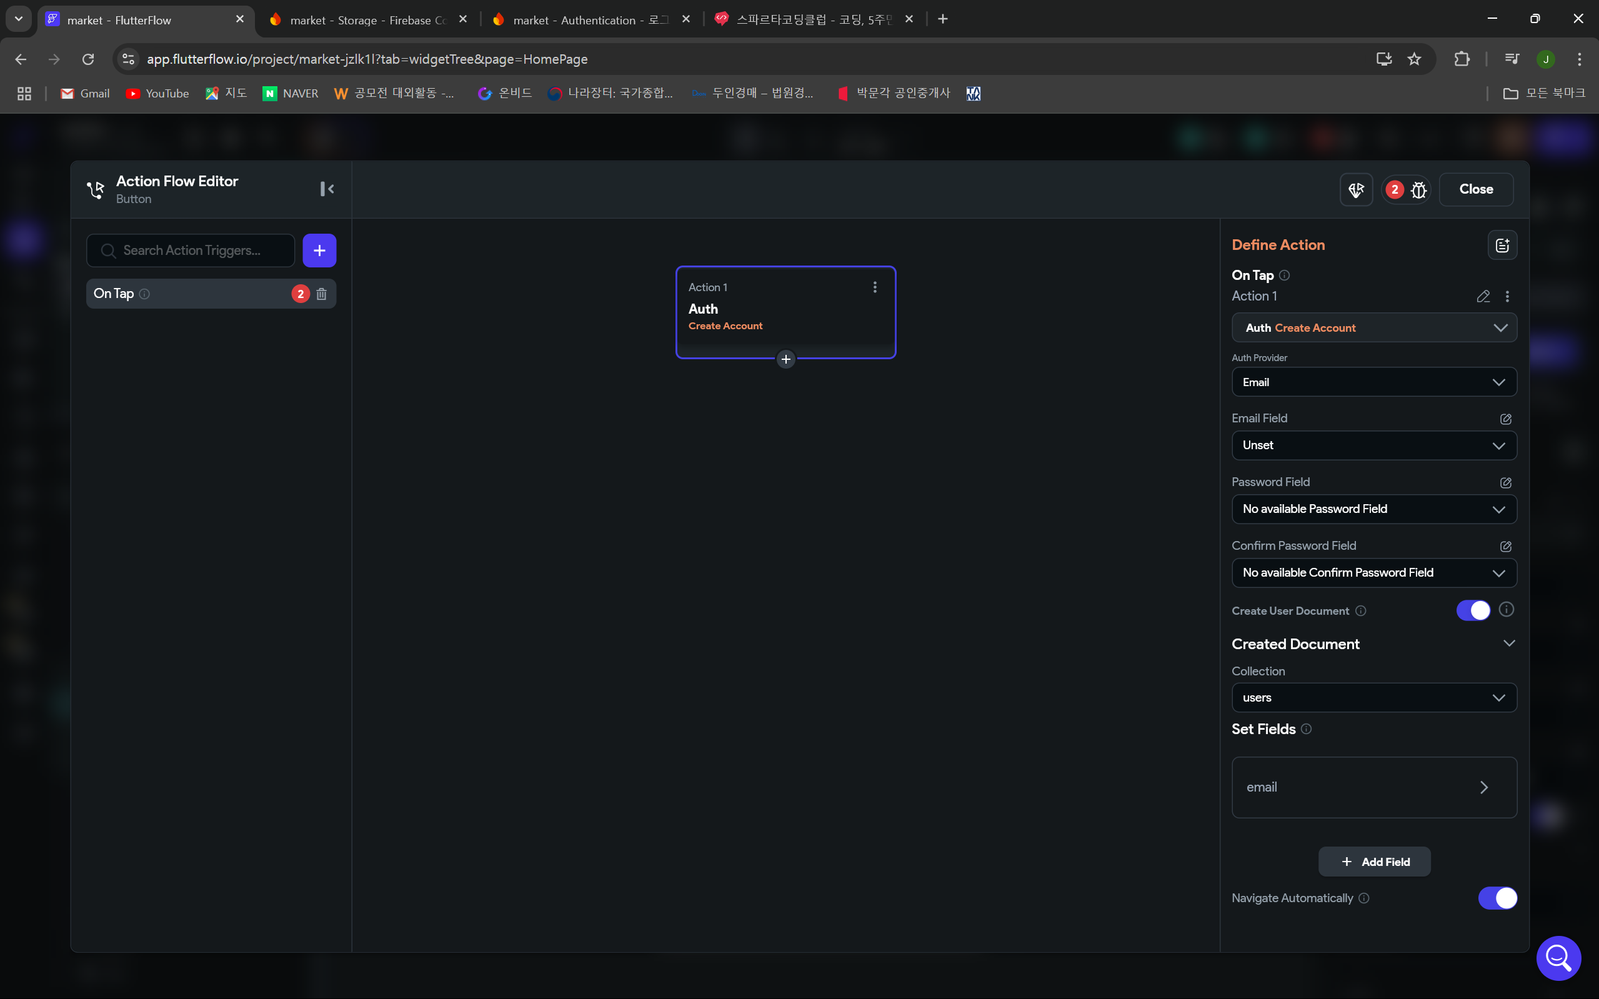This screenshot has height=999, width=1599.
Task: Open the Collection users dropdown
Action: 1373,698
